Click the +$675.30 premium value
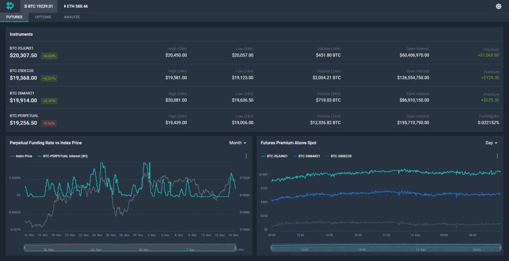The width and height of the screenshot is (509, 261). point(490,100)
